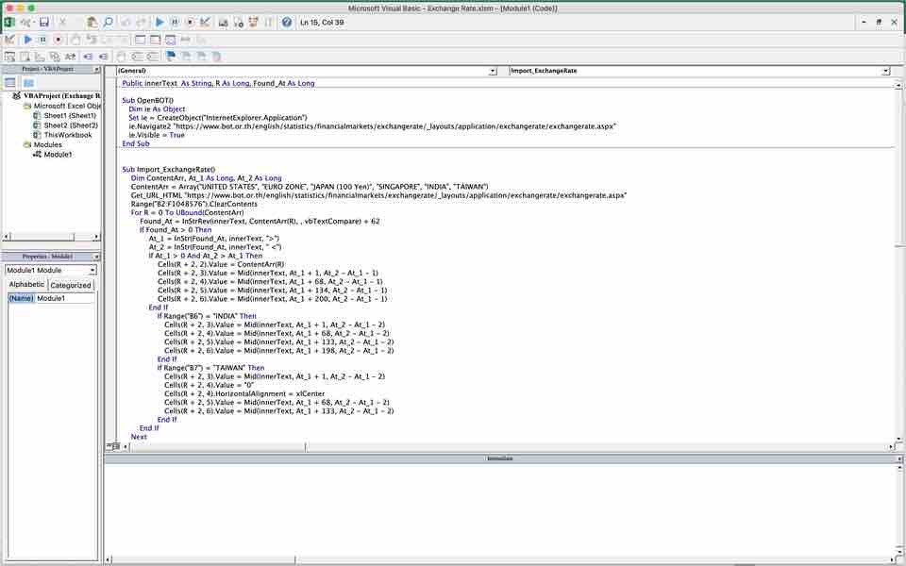This screenshot has width=906, height=566.
Task: Open the Module1 Module combo box in Properties
Action: click(51, 271)
